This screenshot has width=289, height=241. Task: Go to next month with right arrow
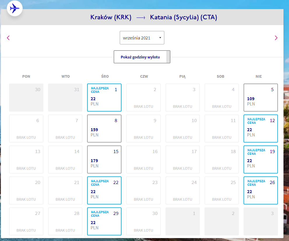coord(276,38)
